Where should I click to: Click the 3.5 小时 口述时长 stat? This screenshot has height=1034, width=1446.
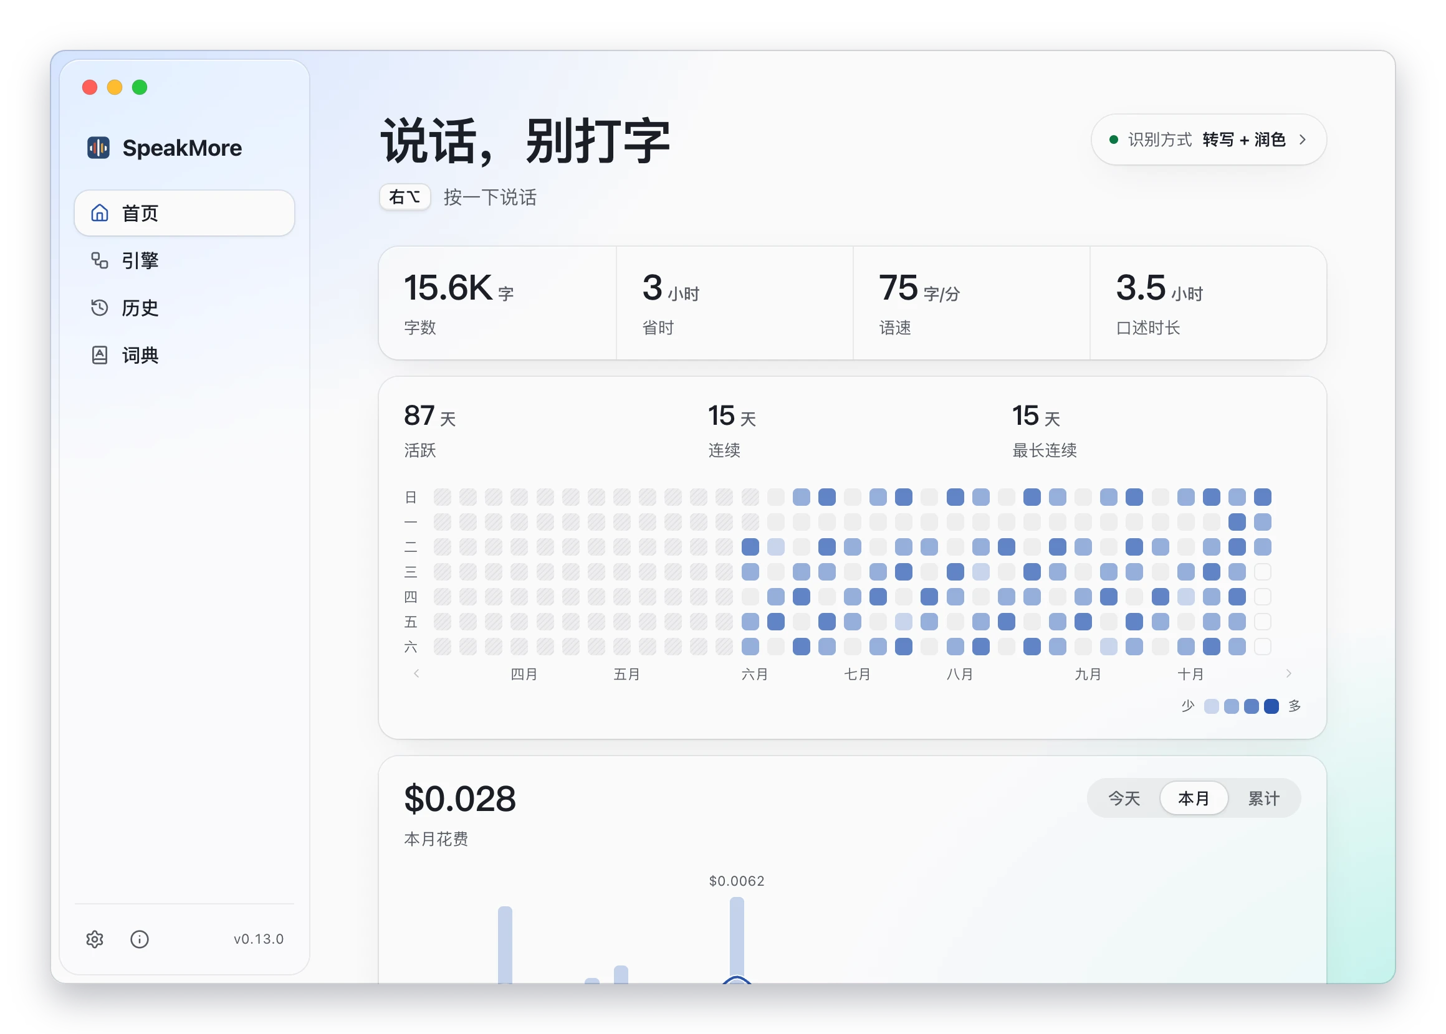click(x=1208, y=303)
